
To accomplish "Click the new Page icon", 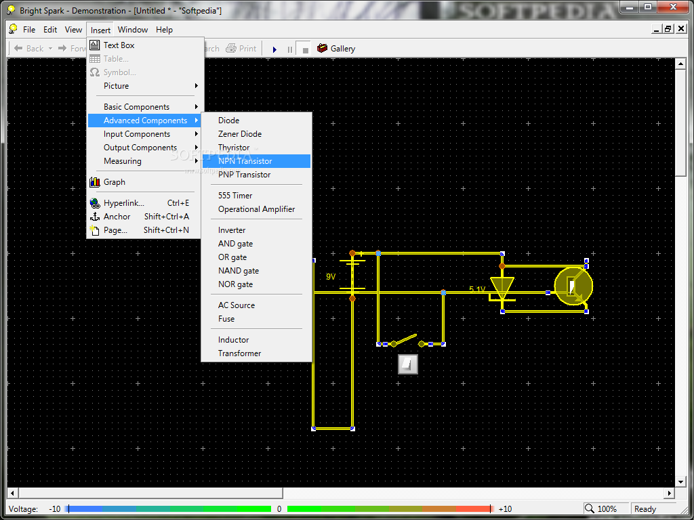I will 94,230.
